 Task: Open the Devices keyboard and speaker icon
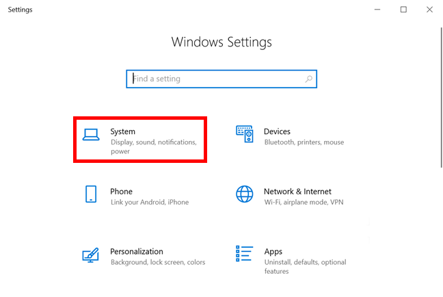[x=245, y=134]
